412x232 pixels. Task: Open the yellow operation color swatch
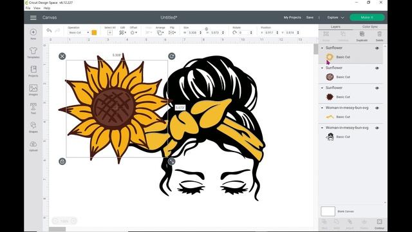point(94,33)
